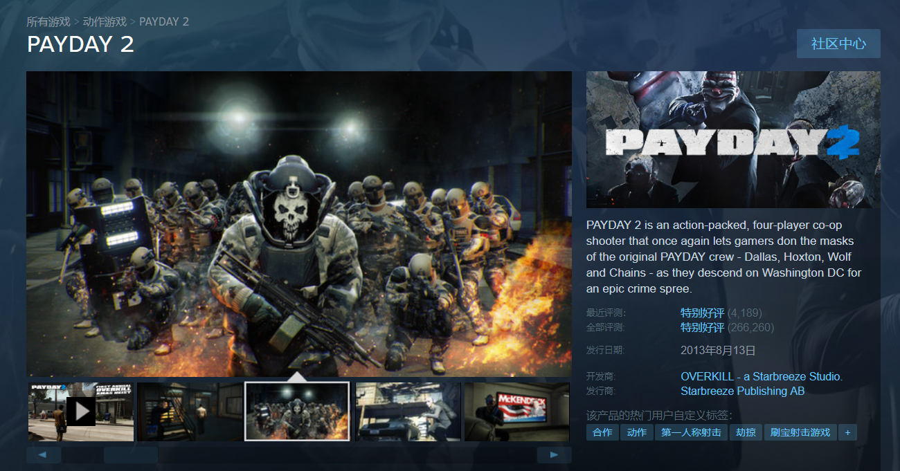Open publisher Starbreeze Publishing AB
The width and height of the screenshot is (900, 471).
point(742,391)
